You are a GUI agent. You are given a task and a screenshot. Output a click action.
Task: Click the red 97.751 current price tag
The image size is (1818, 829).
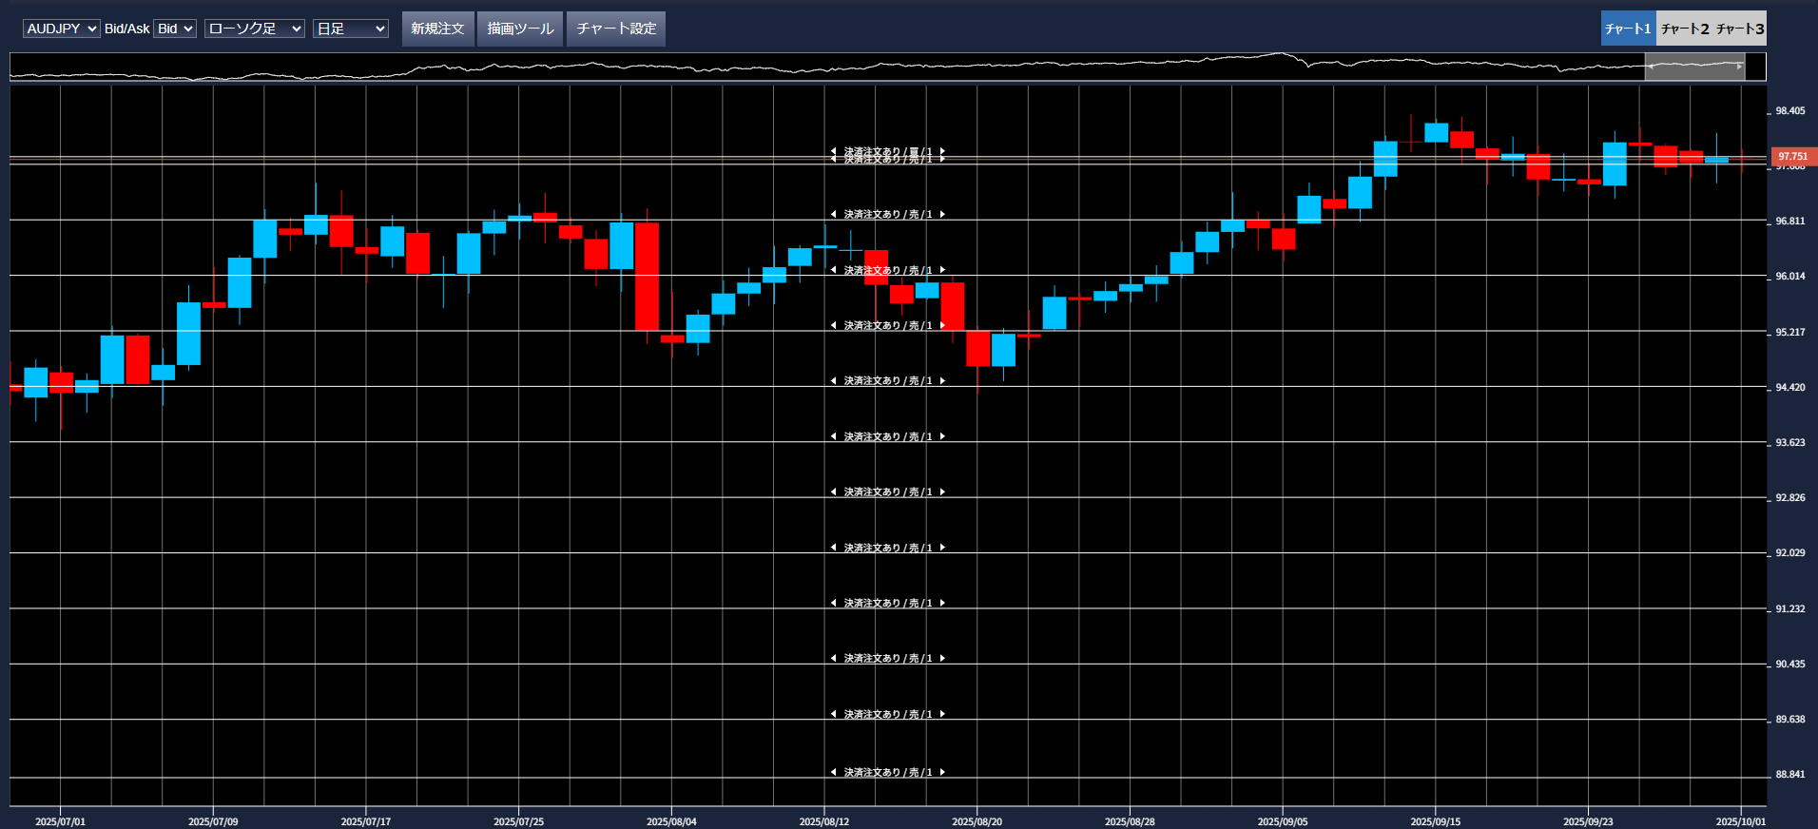pyautogui.click(x=1792, y=156)
